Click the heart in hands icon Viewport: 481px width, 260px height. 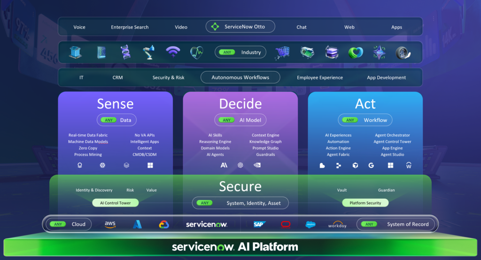click(x=356, y=52)
